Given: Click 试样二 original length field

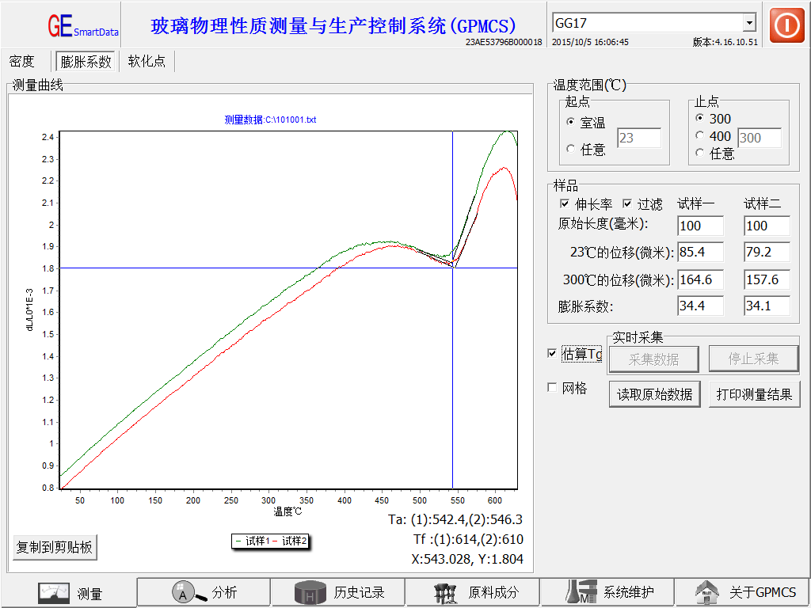Looking at the screenshot, I should tap(767, 226).
